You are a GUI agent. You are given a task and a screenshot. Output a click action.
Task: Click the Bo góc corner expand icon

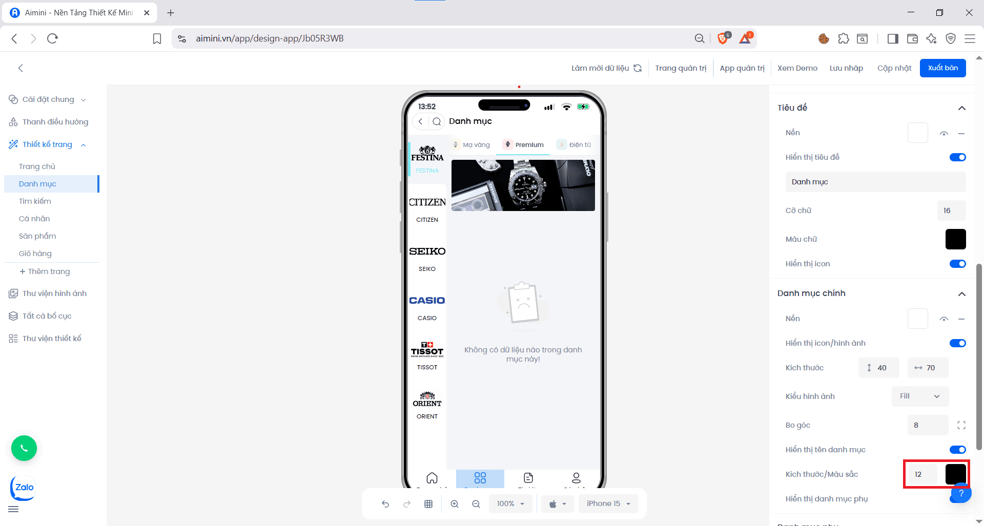tap(961, 425)
